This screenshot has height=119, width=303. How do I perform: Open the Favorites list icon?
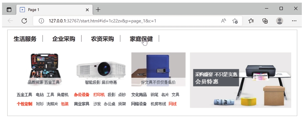pos(251,21)
